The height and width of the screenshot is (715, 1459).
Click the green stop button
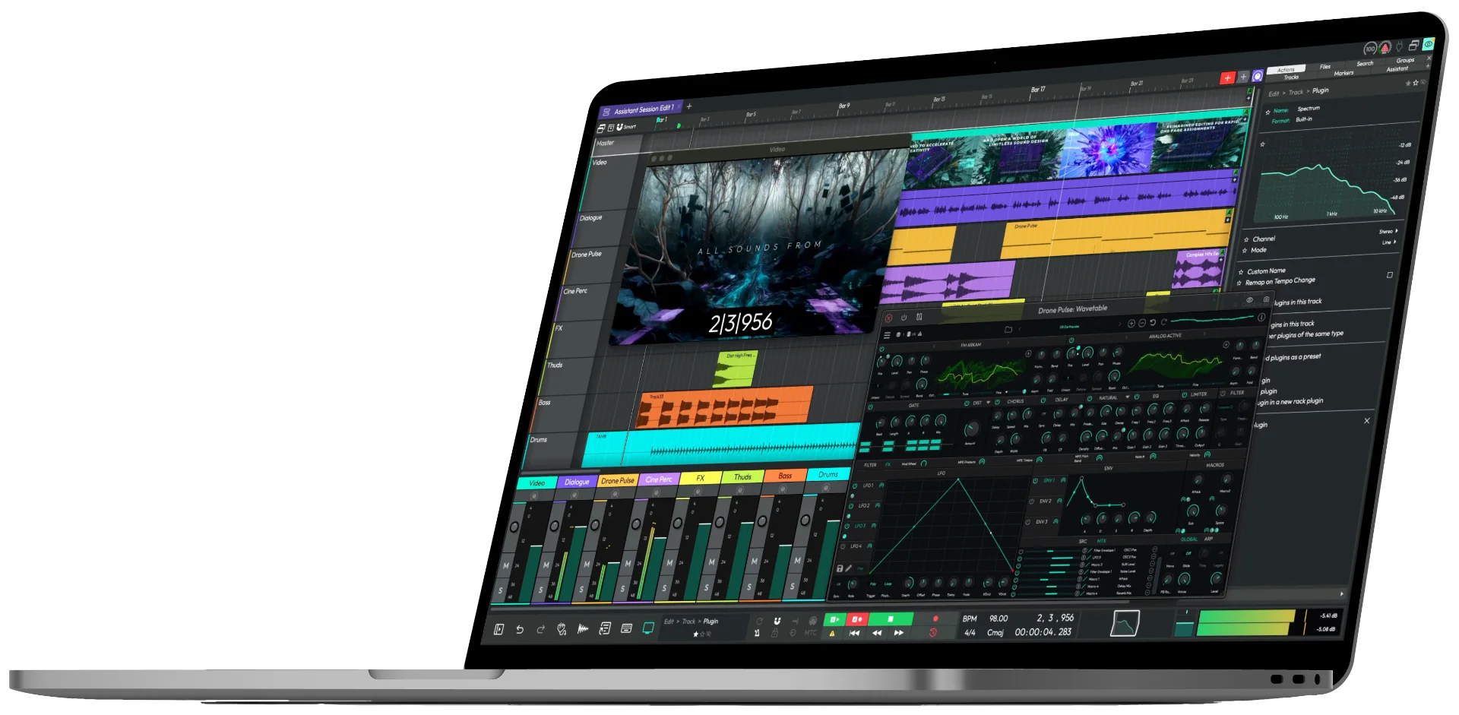tap(890, 619)
